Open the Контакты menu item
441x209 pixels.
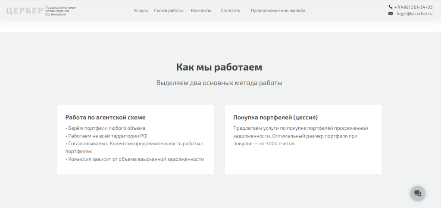(x=201, y=11)
